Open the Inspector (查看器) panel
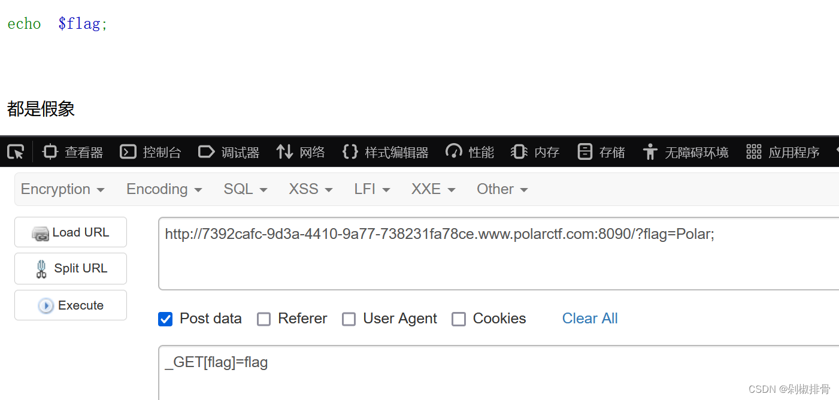This screenshot has height=400, width=839. tap(73, 152)
